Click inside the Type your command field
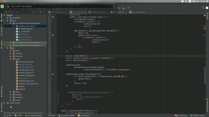Viewport: 209px width, 117px height. coord(59,6)
